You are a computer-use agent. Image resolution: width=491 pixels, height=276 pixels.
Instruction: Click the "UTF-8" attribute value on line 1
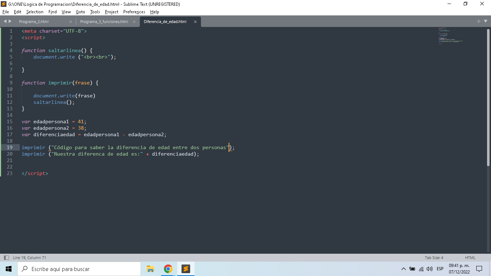(74, 31)
